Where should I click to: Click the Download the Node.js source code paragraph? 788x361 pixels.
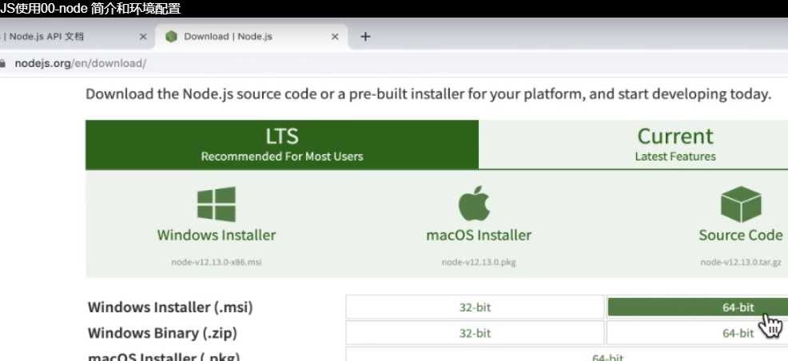[428, 94]
